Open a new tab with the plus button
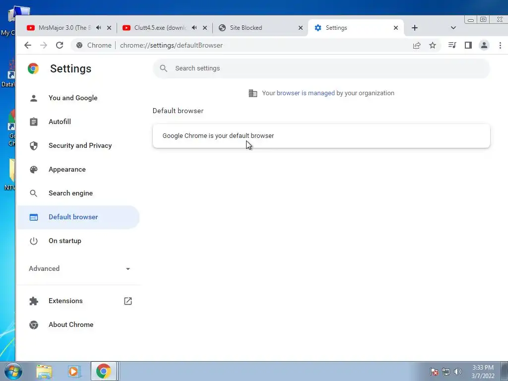The width and height of the screenshot is (508, 381). [x=415, y=28]
